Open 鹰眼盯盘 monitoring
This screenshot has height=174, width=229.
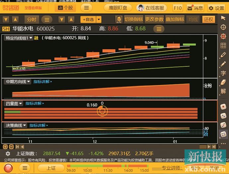pos(118,8)
